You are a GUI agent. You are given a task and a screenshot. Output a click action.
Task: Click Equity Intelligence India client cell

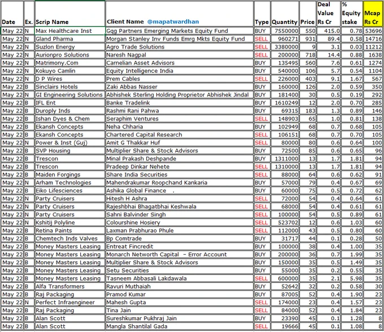pyautogui.click(x=180, y=71)
